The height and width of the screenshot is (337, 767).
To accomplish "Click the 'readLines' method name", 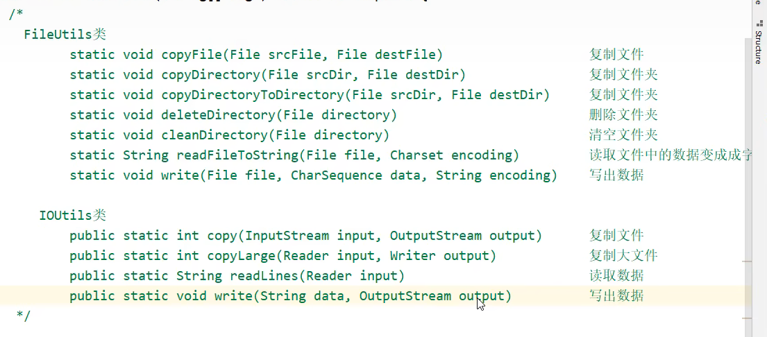I will point(264,277).
